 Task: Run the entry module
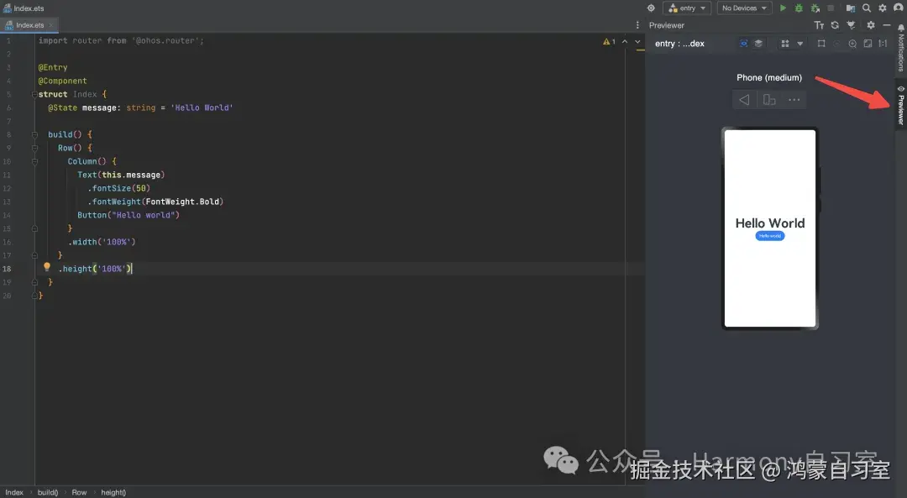click(x=784, y=8)
